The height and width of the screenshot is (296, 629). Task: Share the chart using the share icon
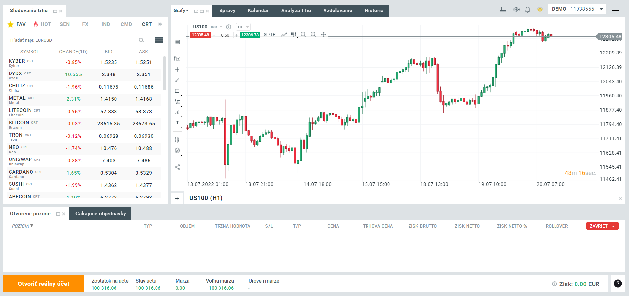pos(177,167)
